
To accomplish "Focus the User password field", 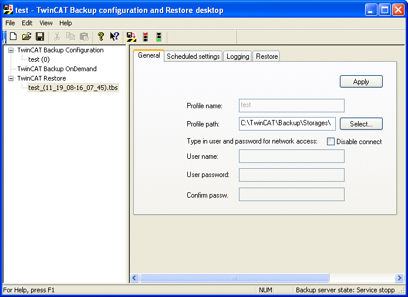I will 292,175.
